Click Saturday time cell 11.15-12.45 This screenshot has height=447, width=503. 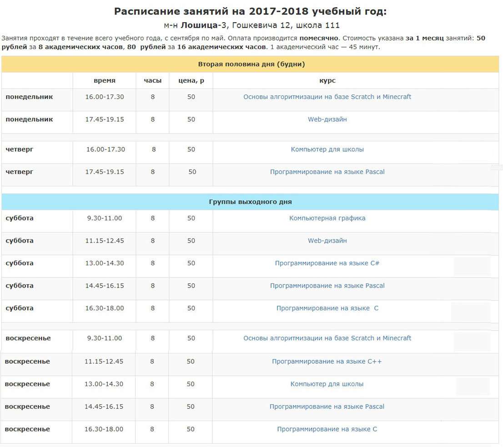click(x=105, y=241)
